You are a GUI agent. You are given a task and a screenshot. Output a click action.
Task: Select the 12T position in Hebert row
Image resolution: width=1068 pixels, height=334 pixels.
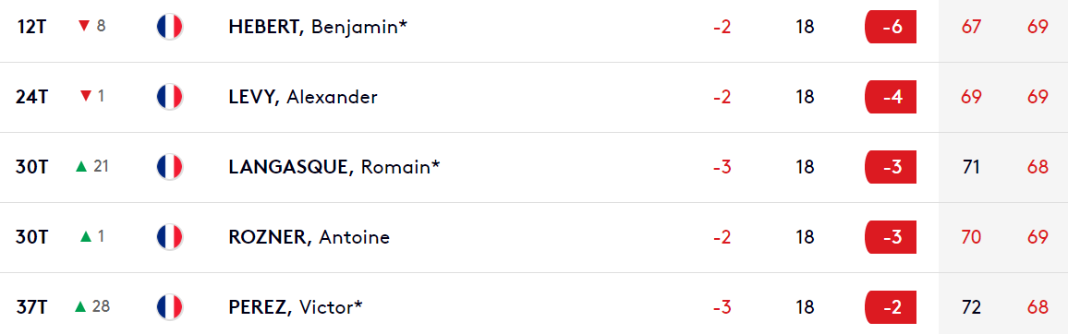[x=31, y=27]
